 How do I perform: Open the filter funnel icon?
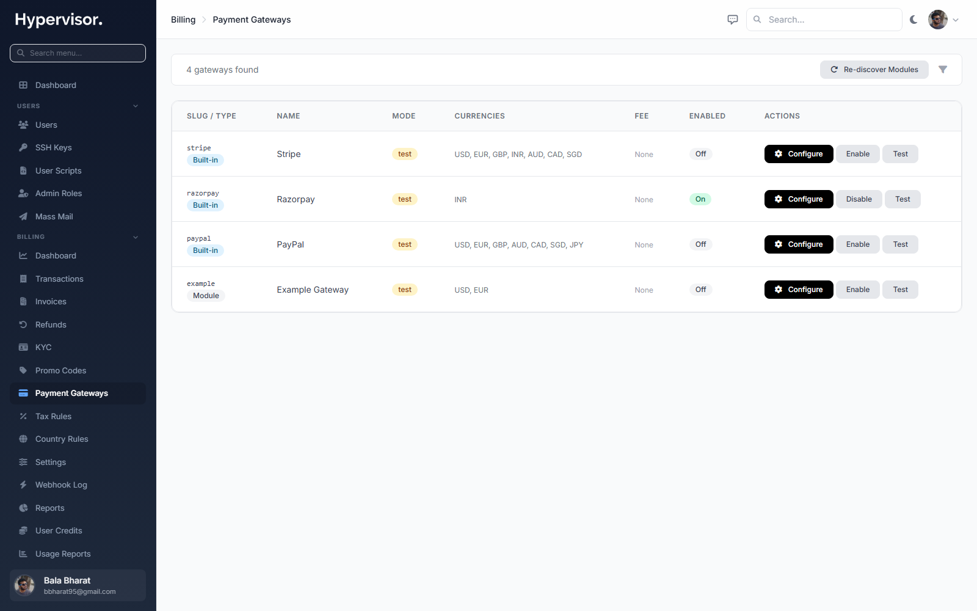tap(943, 70)
